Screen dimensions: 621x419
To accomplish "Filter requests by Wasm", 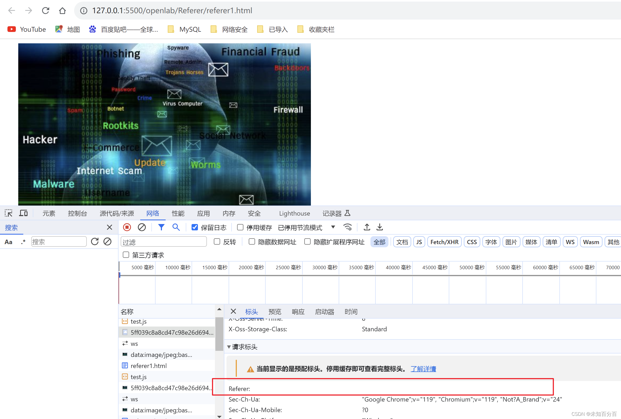I will 591,242.
